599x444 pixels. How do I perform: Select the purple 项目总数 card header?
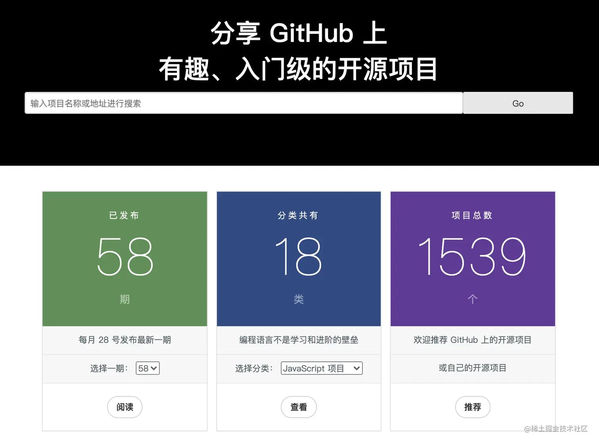[473, 215]
